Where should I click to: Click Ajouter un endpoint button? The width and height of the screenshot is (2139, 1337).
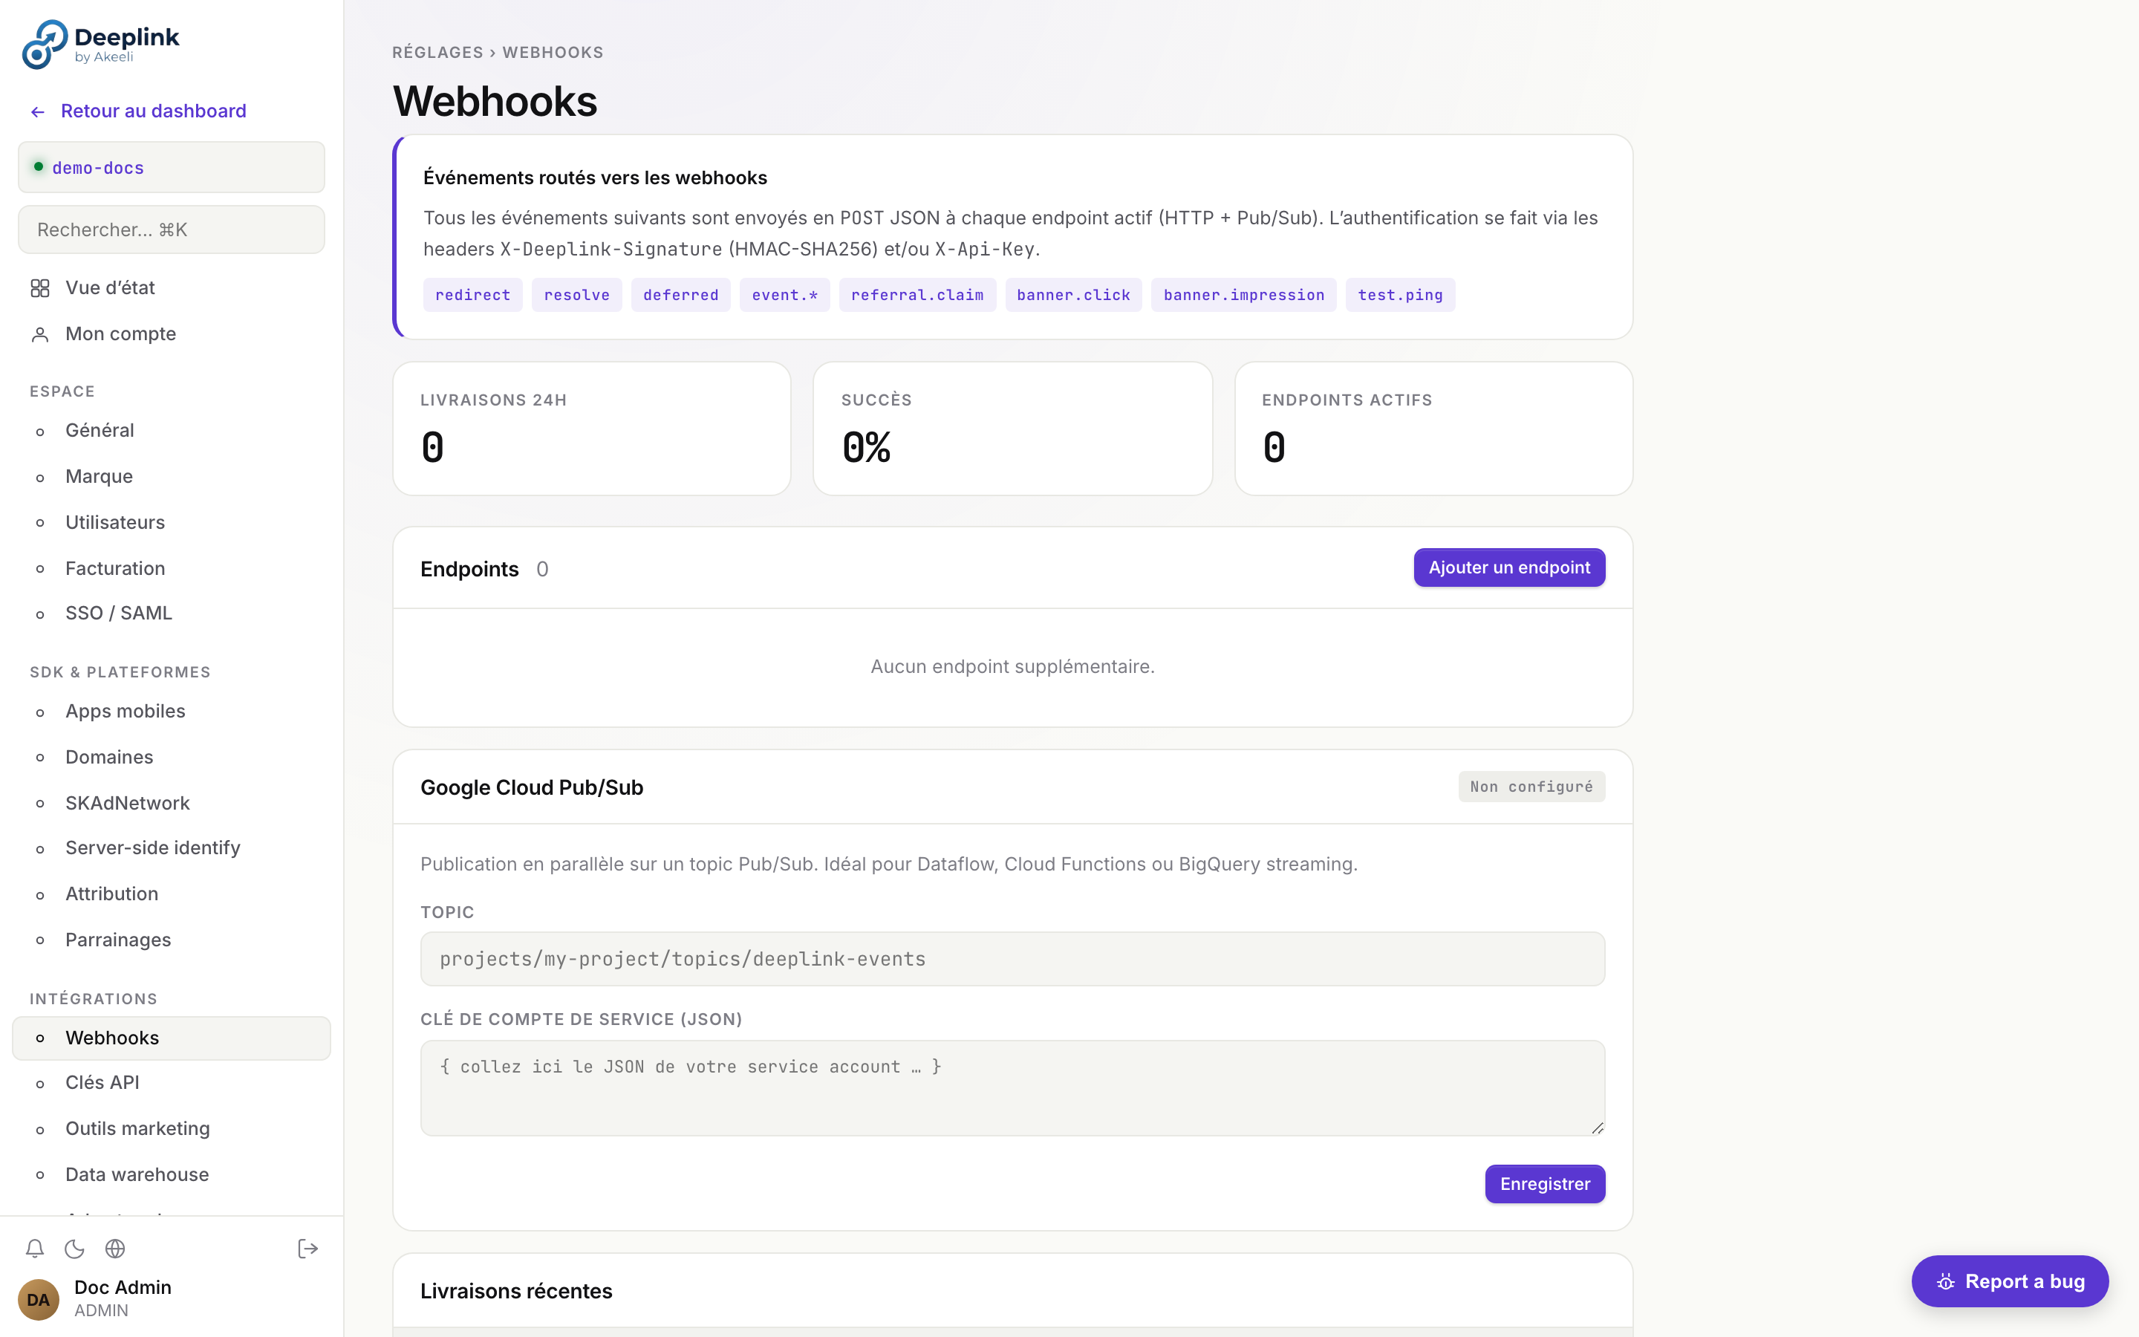pyautogui.click(x=1508, y=567)
